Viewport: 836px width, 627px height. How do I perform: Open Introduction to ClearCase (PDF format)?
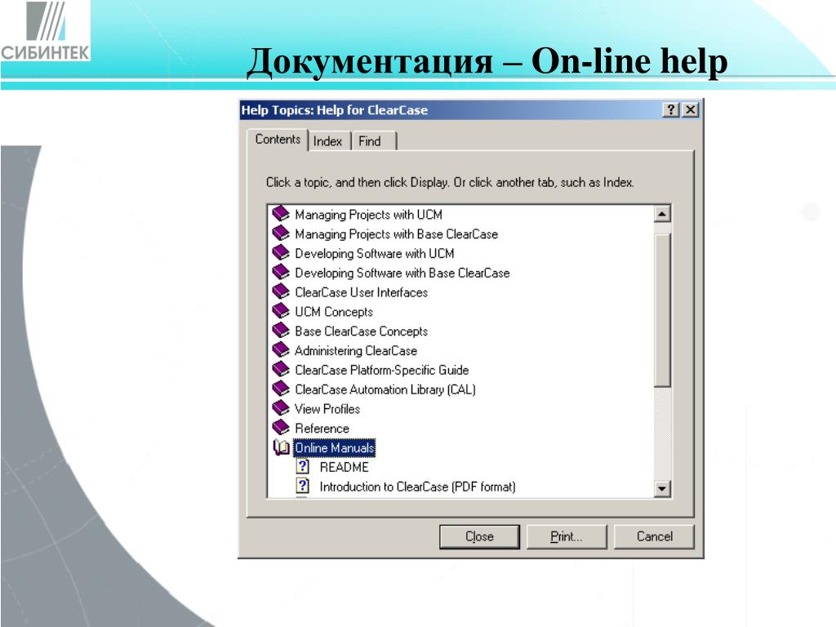coord(417,487)
